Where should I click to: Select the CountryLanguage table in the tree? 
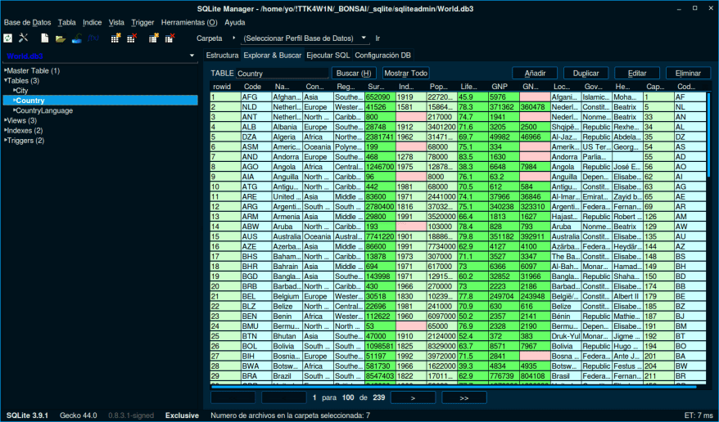coord(44,110)
